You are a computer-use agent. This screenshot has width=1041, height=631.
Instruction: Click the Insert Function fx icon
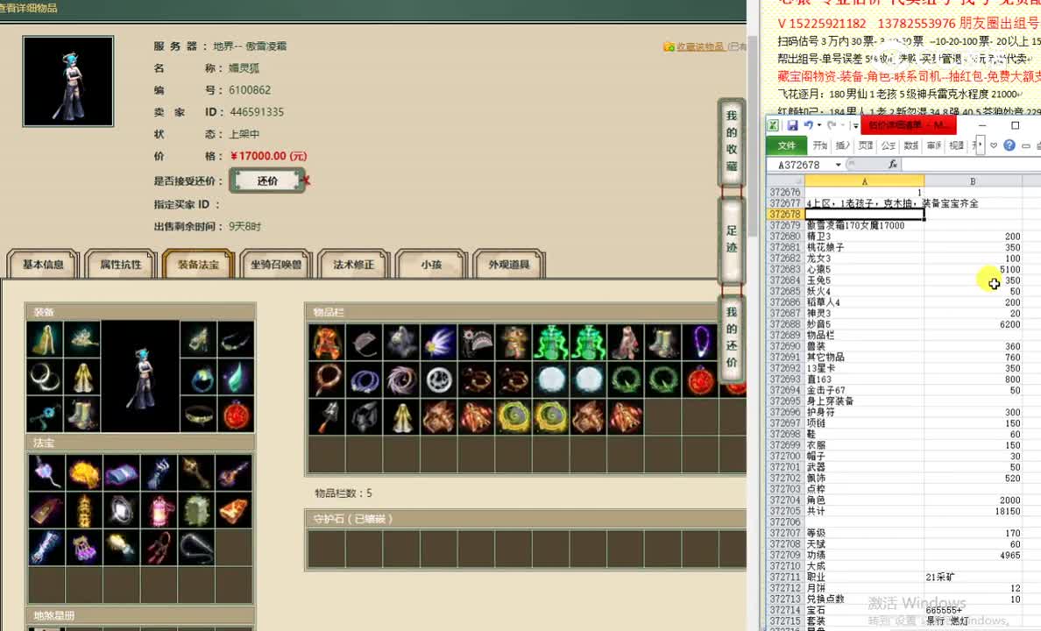(x=892, y=163)
